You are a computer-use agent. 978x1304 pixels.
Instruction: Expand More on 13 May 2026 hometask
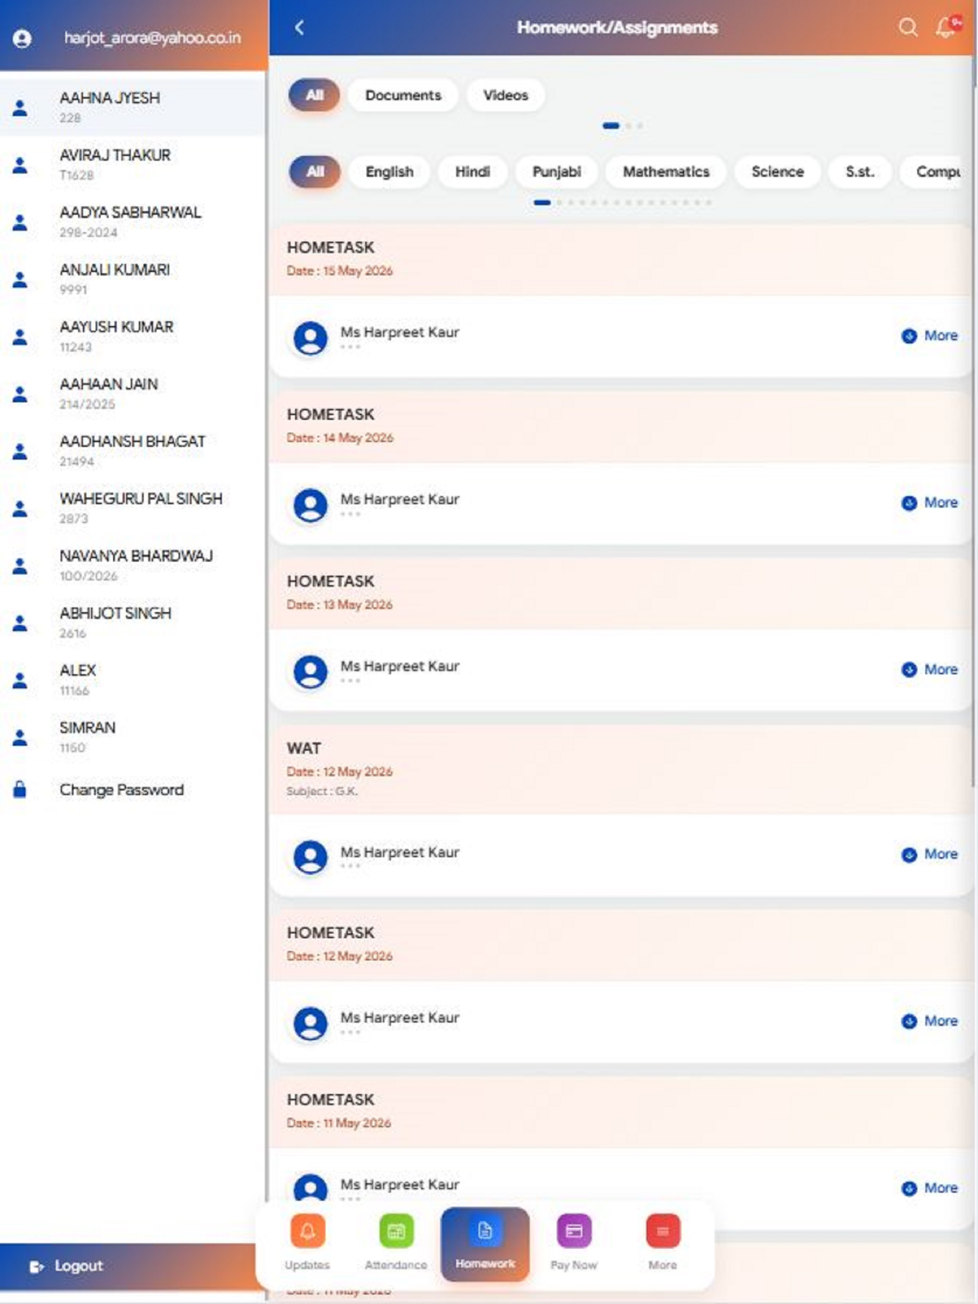(930, 670)
